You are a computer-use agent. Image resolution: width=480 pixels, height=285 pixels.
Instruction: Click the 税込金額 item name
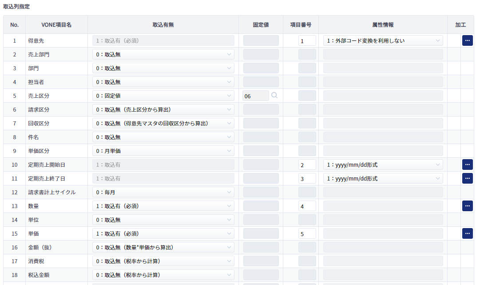(x=39, y=275)
